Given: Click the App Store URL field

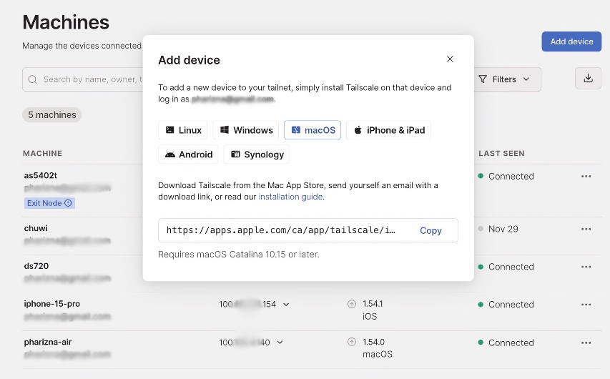Looking at the screenshot, I should coord(308,230).
